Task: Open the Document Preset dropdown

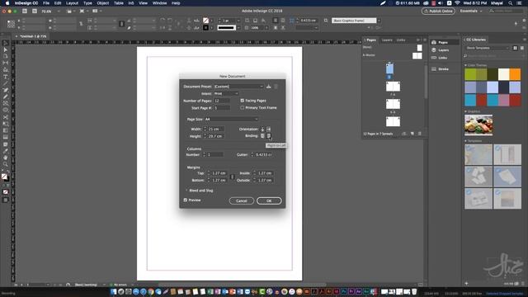Action: click(x=238, y=87)
